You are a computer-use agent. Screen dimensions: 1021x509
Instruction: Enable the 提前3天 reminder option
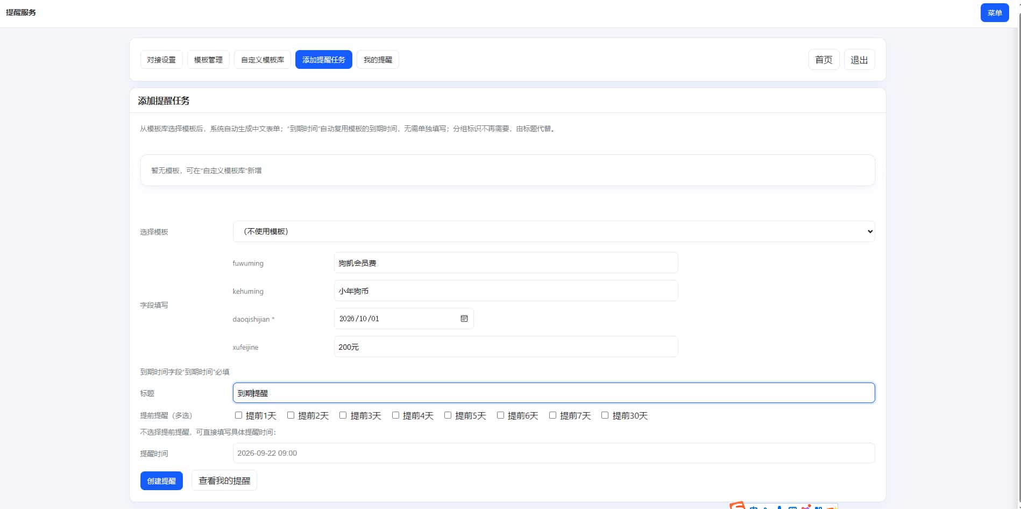pyautogui.click(x=343, y=415)
